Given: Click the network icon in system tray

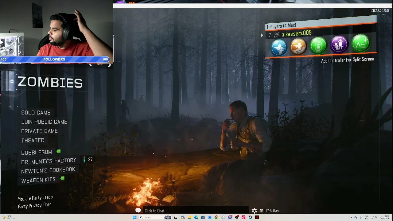Looking at the screenshot, I should (372, 217).
